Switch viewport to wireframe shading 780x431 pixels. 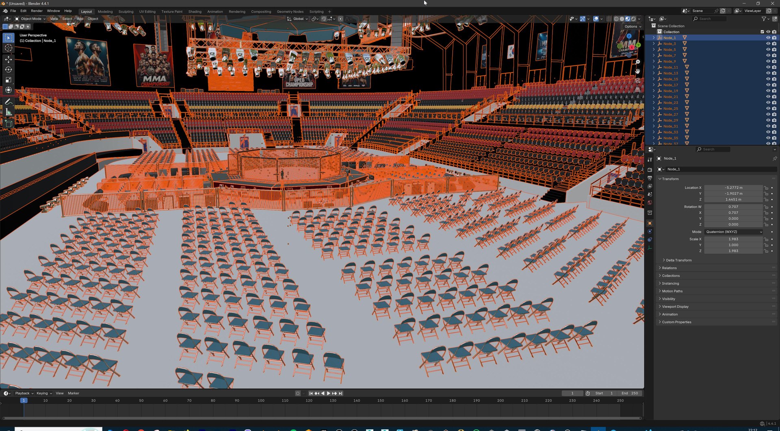[x=616, y=19]
